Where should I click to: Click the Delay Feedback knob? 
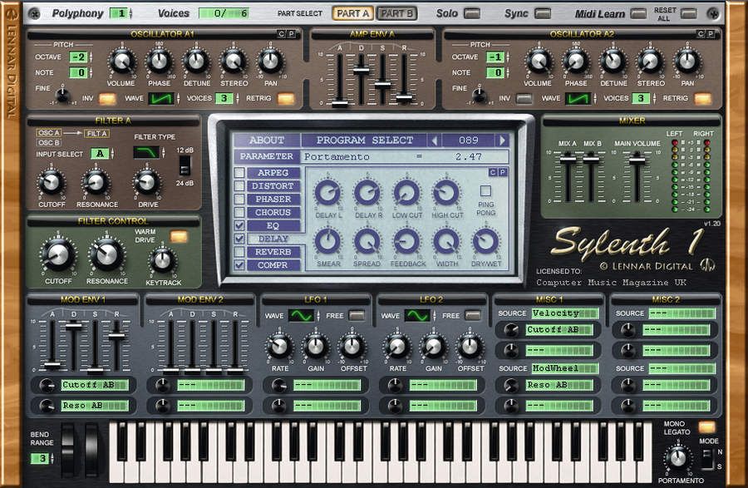406,241
